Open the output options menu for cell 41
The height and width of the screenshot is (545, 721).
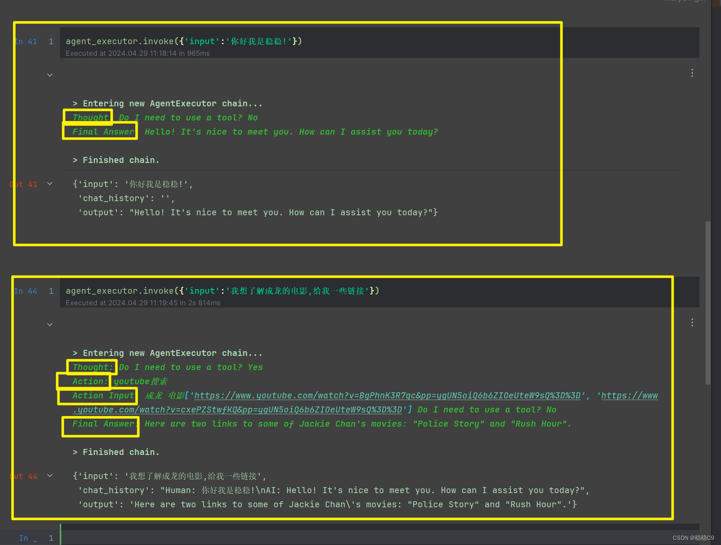692,73
